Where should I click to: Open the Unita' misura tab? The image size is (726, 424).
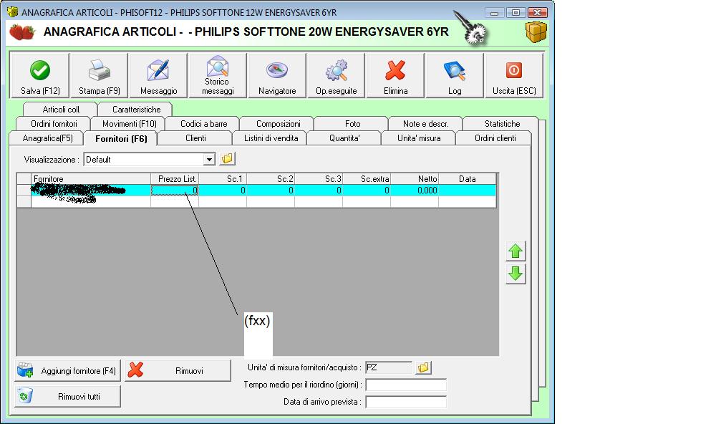[419, 138]
